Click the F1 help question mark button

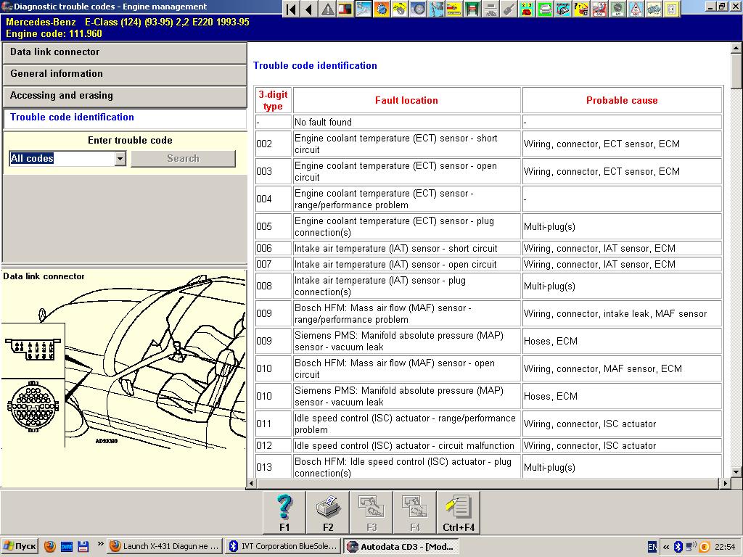[x=284, y=512]
